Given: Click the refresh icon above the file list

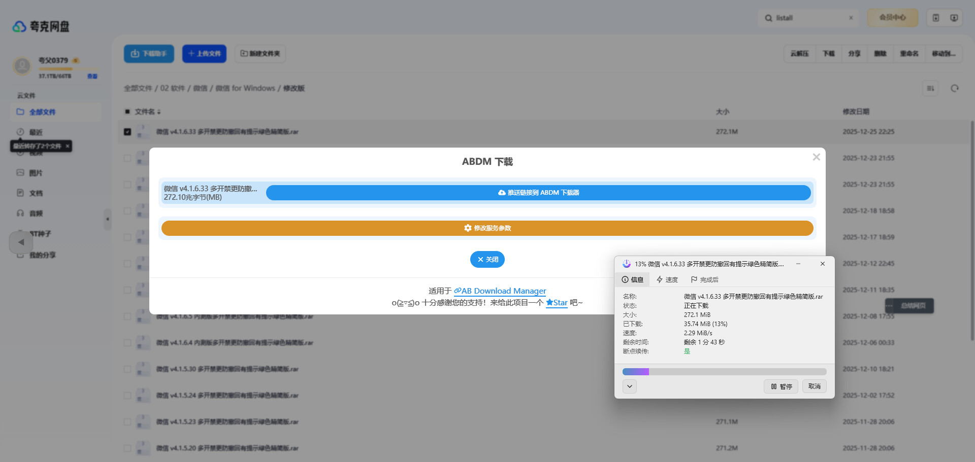Looking at the screenshot, I should pyautogui.click(x=954, y=88).
